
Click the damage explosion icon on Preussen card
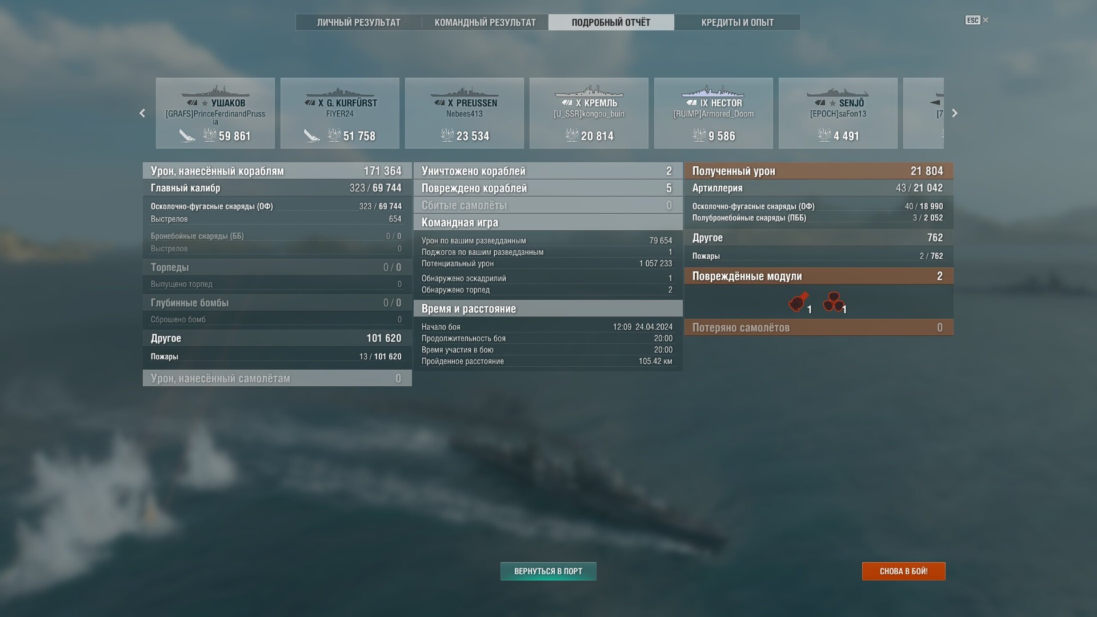click(447, 135)
